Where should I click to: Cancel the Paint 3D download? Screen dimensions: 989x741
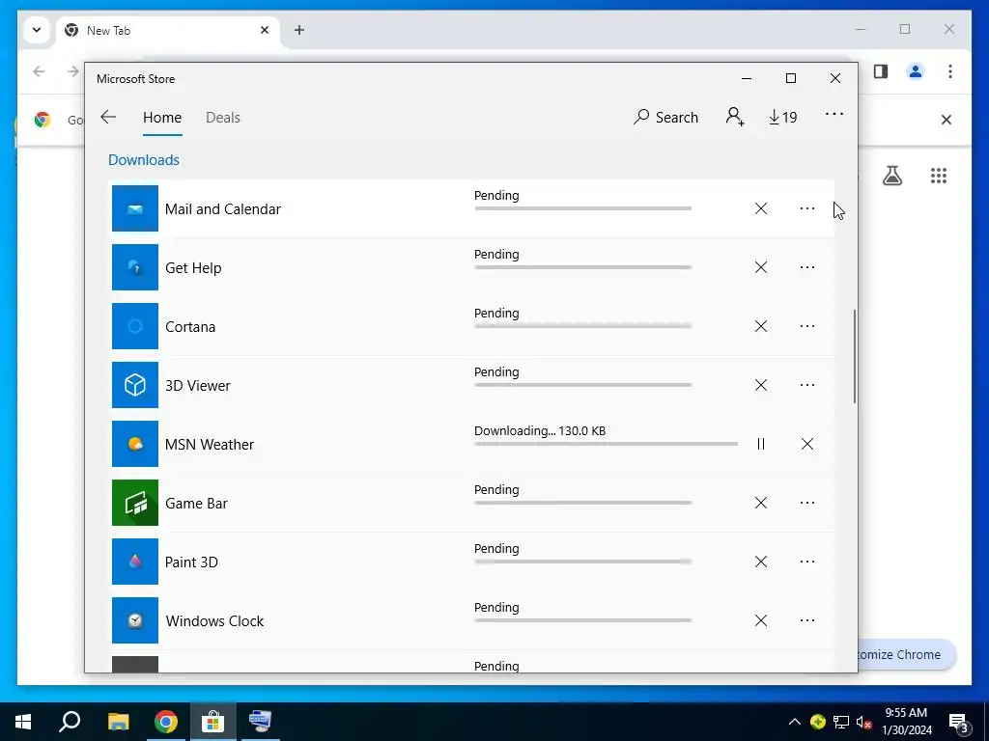pyautogui.click(x=761, y=562)
